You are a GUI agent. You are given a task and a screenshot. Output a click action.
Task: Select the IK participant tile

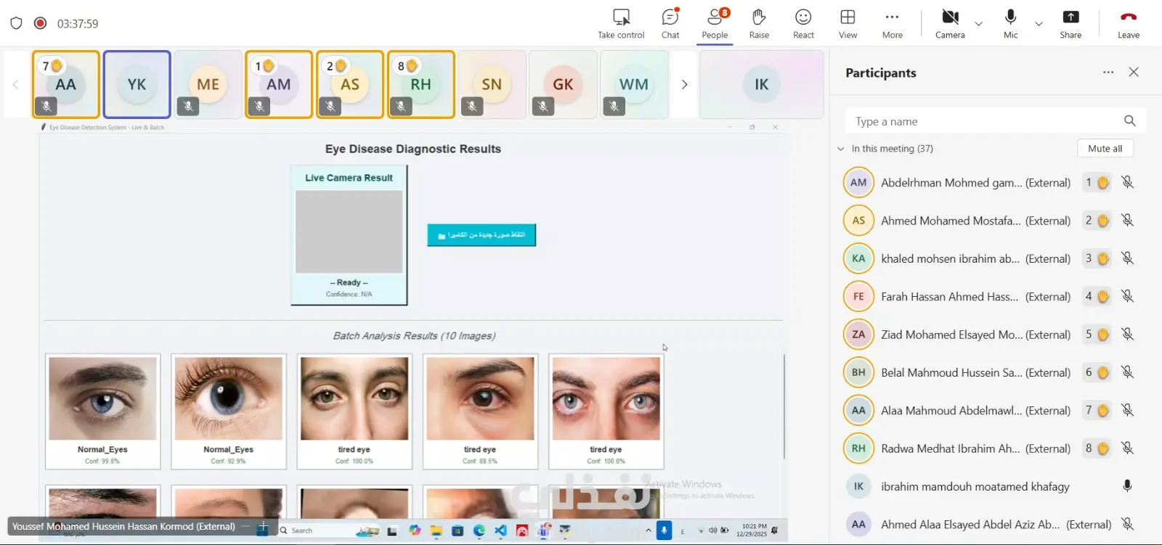(x=762, y=84)
